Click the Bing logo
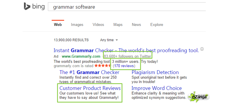 point(34,7)
